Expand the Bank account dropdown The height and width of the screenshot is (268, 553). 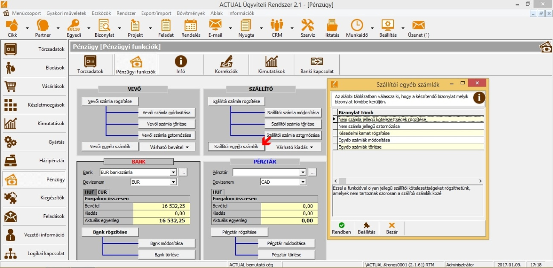pos(173,173)
